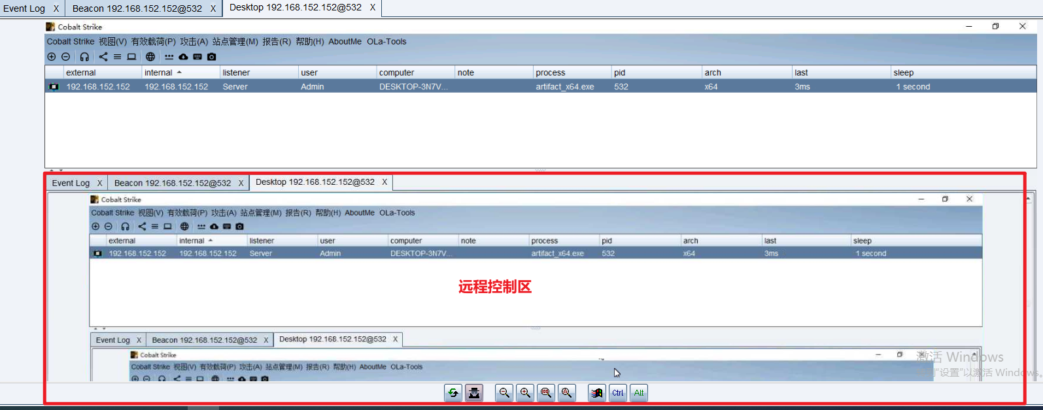Switch to target table laptop icon in the main toolbar

pyautogui.click(x=131, y=57)
